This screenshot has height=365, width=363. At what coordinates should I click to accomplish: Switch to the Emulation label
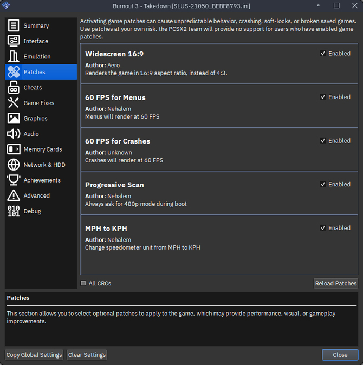(x=37, y=56)
